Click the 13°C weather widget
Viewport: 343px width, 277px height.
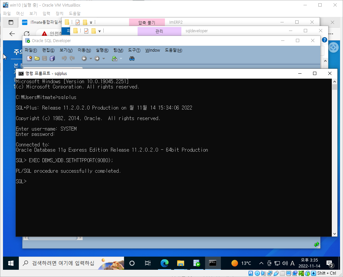241,263
